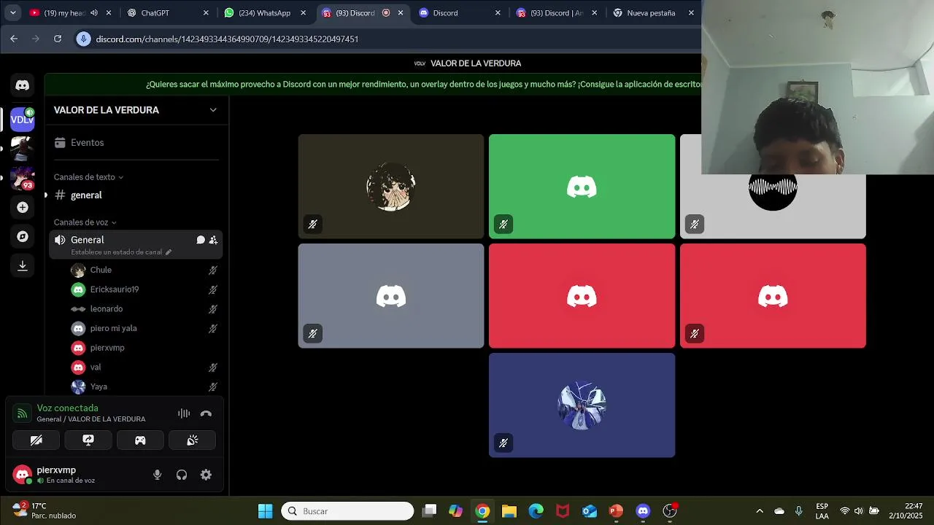Show hidden system tray icons chevron
This screenshot has height=525, width=934.
[760, 511]
